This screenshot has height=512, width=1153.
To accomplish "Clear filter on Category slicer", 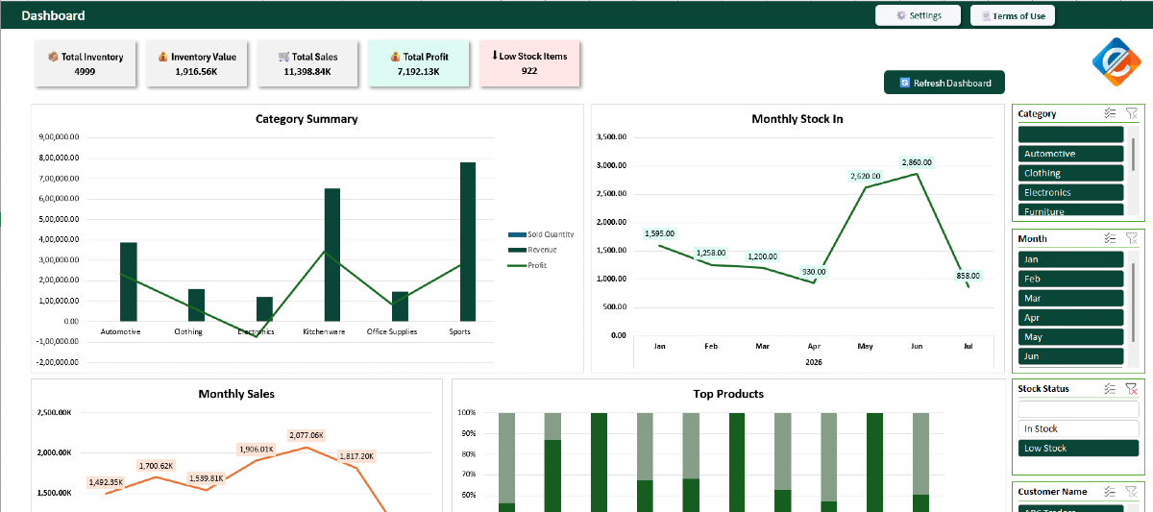I will click(x=1132, y=113).
